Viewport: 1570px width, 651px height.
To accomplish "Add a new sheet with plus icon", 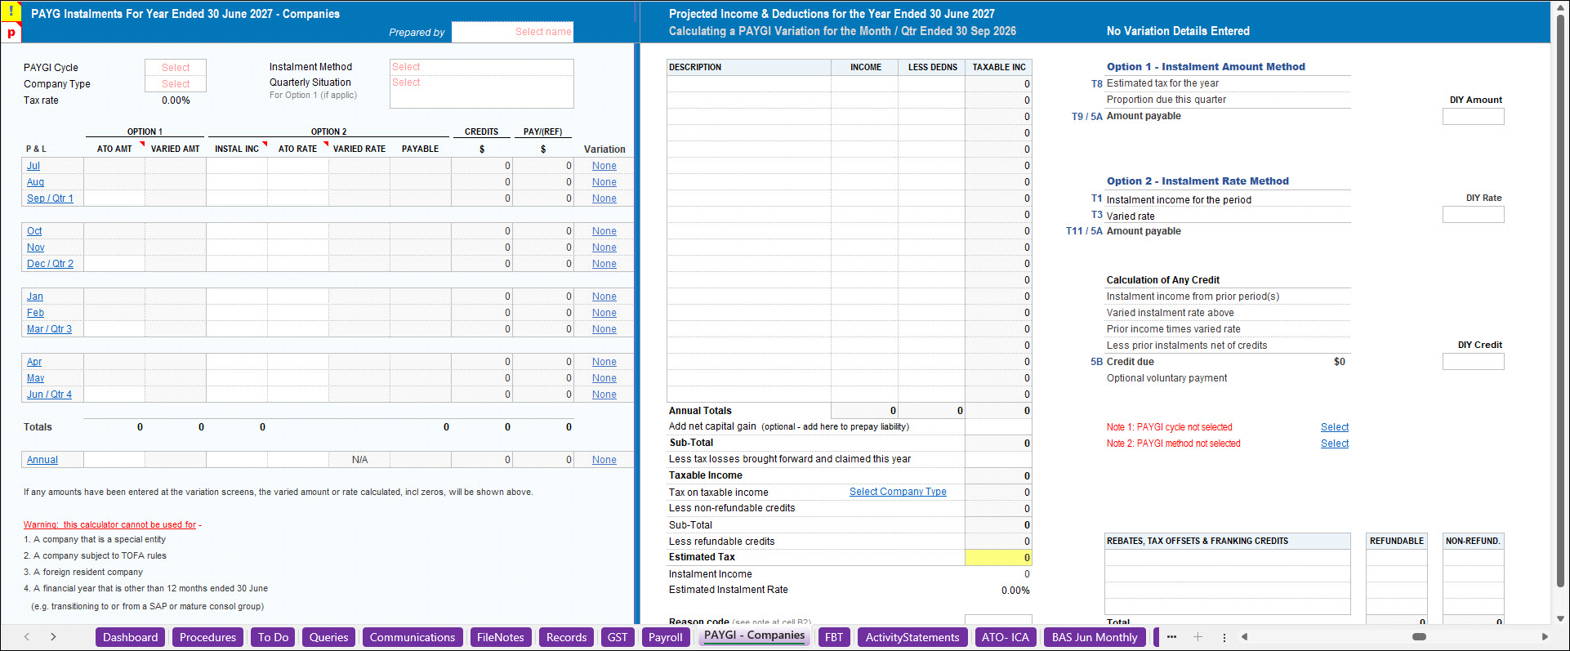I will (x=1198, y=637).
